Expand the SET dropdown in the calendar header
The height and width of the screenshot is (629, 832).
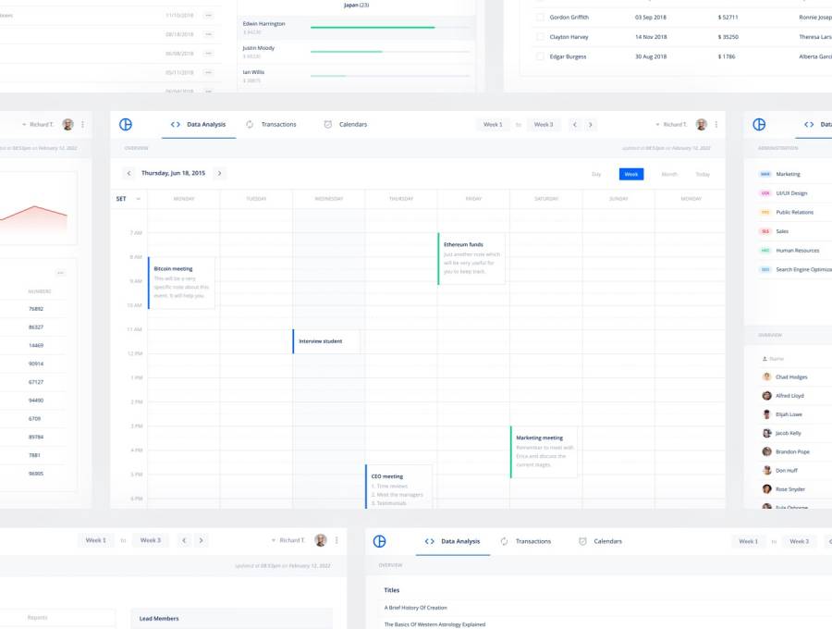(x=139, y=198)
